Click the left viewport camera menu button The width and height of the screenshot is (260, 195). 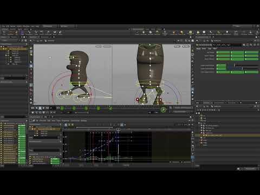(x=107, y=47)
